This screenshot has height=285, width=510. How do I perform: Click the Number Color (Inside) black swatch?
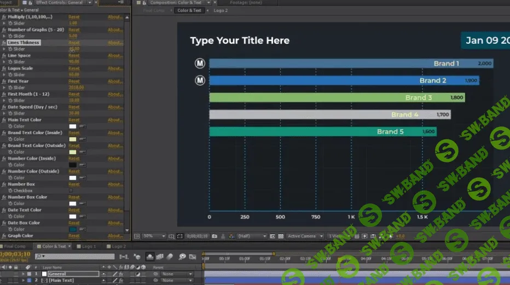point(73,165)
